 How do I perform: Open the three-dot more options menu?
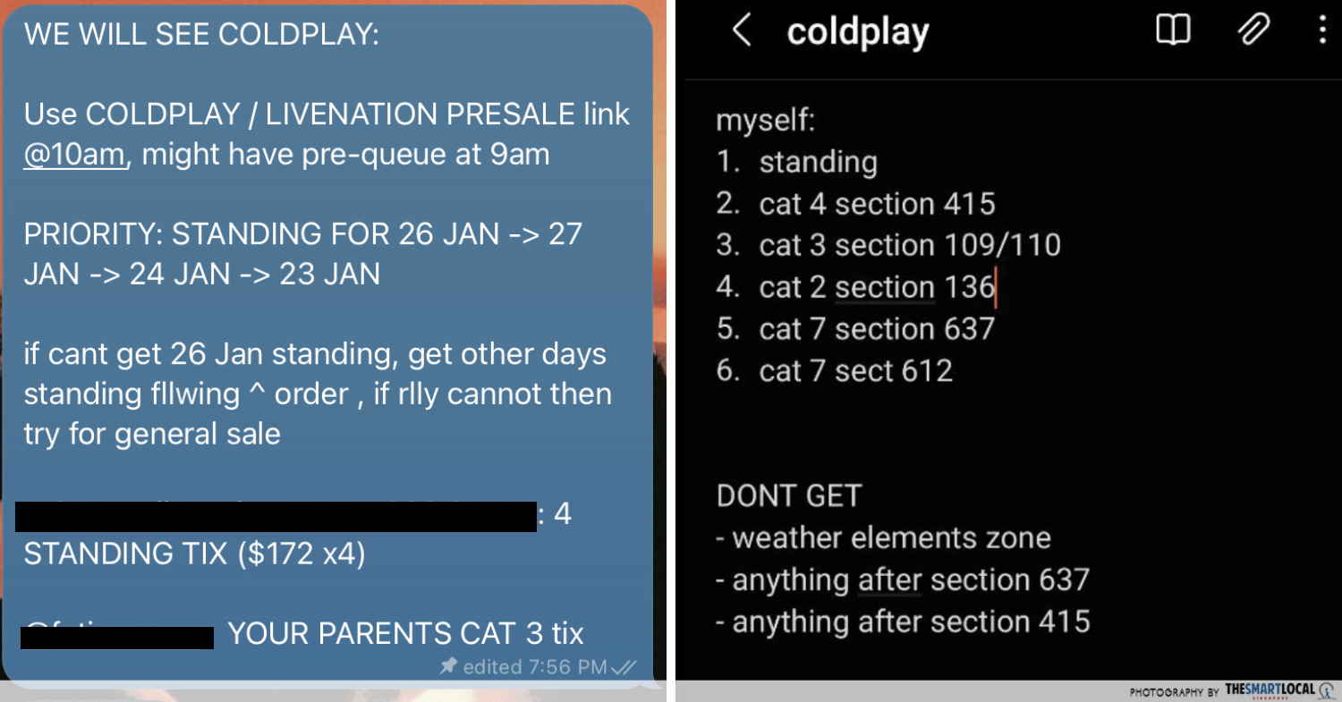(x=1322, y=31)
